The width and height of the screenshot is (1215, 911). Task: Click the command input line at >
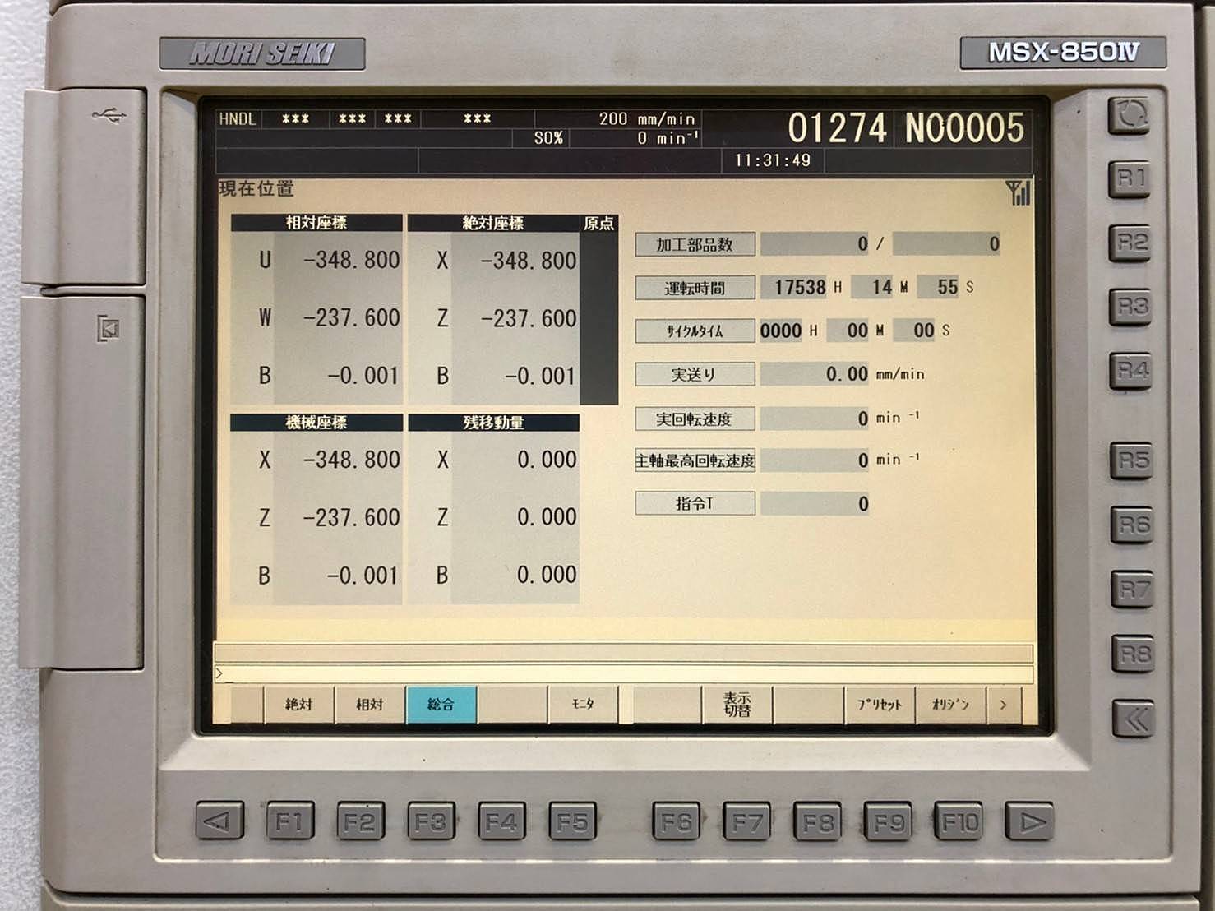[622, 674]
